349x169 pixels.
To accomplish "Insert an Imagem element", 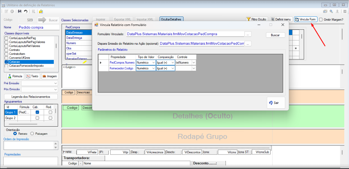I will click(x=50, y=76).
